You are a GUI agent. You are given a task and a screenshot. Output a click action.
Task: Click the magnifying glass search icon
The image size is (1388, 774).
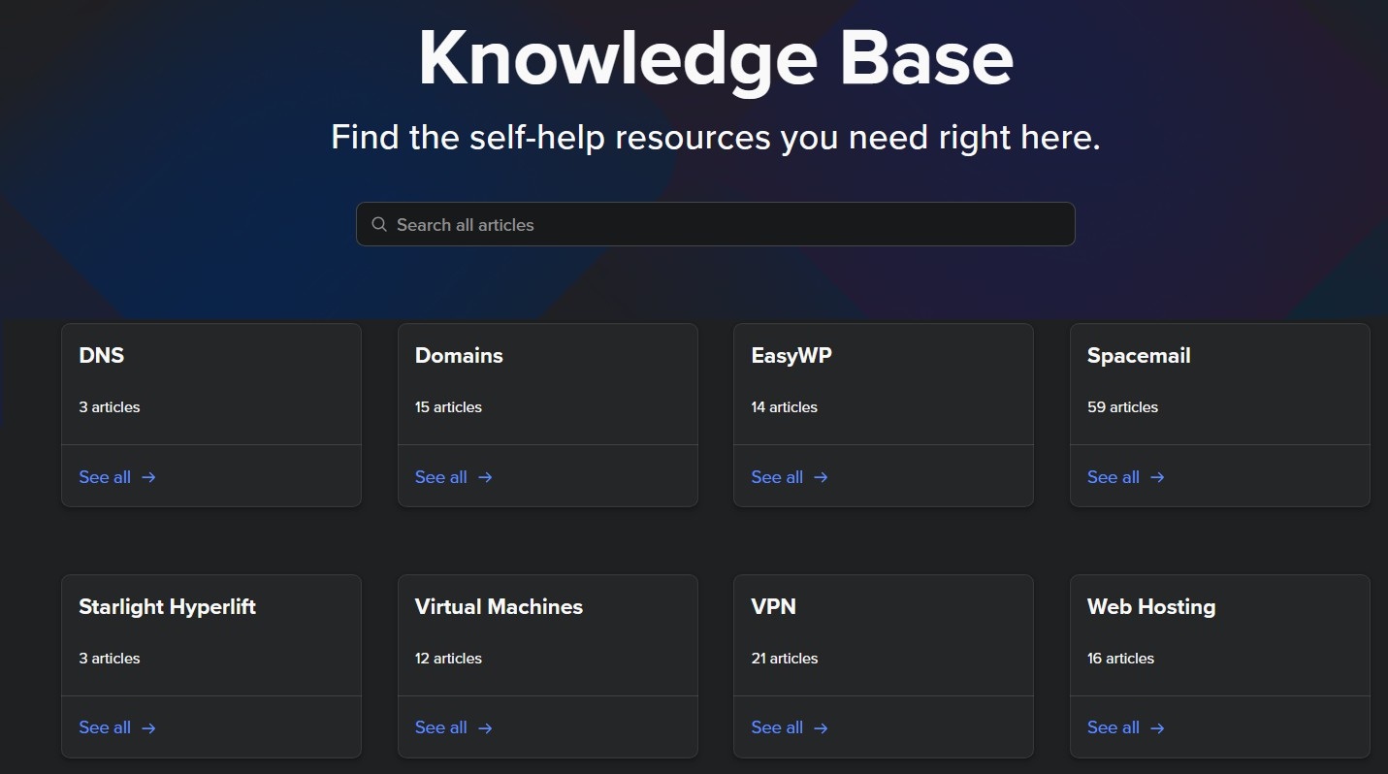click(378, 224)
